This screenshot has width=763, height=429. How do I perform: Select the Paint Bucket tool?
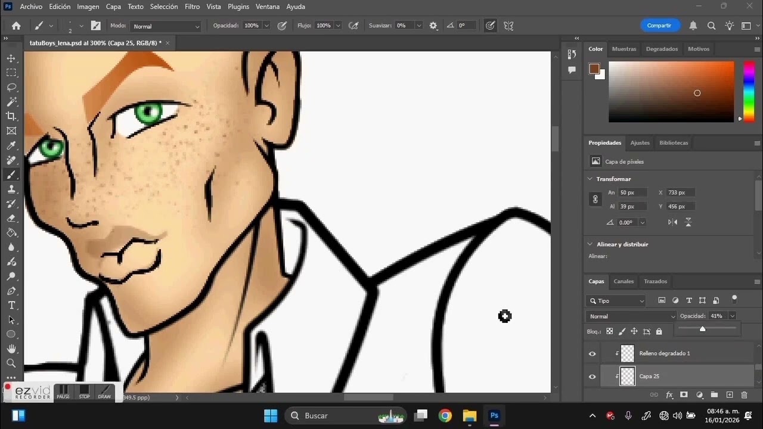tap(11, 233)
